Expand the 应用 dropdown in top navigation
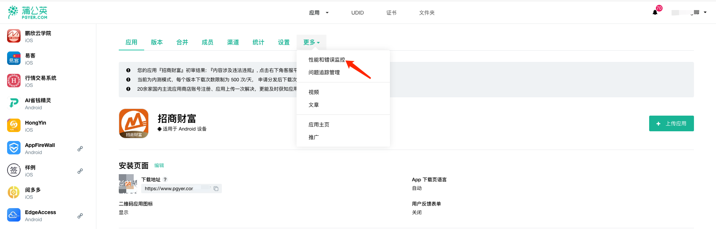Image resolution: width=716 pixels, height=229 pixels. pos(319,13)
